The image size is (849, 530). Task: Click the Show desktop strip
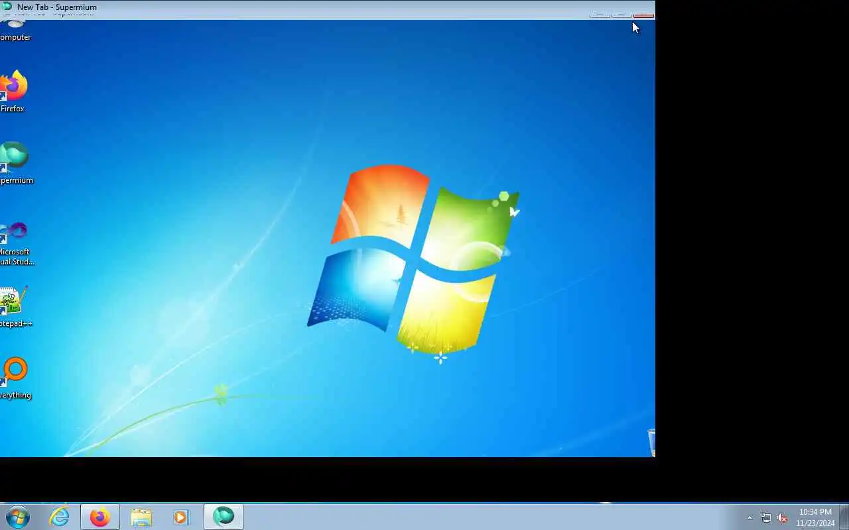844,517
